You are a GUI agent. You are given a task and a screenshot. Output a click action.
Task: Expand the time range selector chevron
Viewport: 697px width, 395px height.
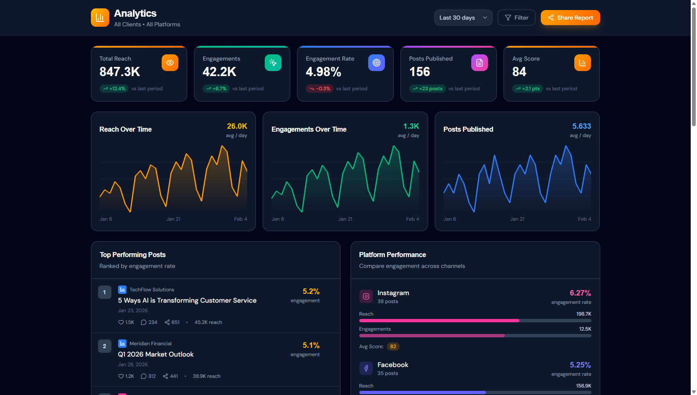pyautogui.click(x=485, y=18)
